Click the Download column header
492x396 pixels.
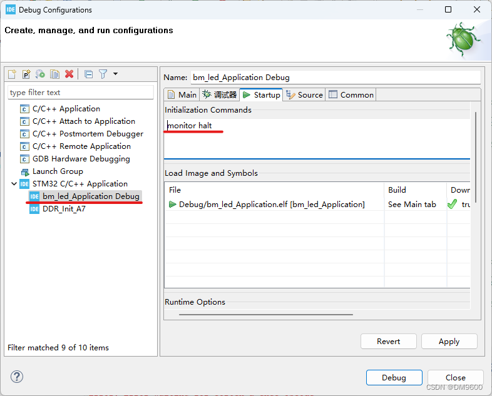460,190
